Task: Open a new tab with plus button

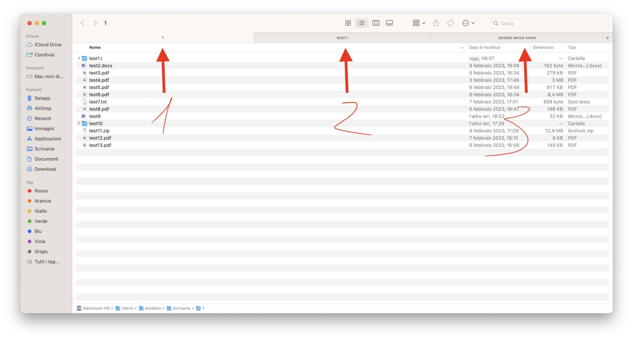Action: (x=607, y=37)
